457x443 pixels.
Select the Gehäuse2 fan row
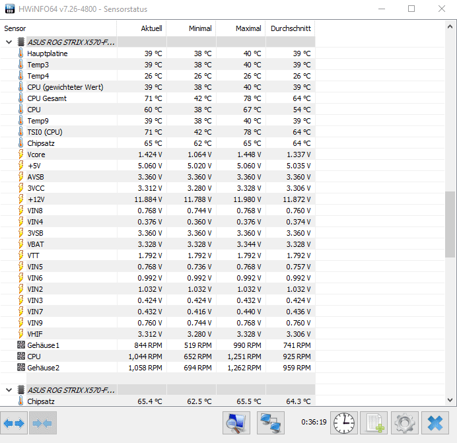coord(157,368)
